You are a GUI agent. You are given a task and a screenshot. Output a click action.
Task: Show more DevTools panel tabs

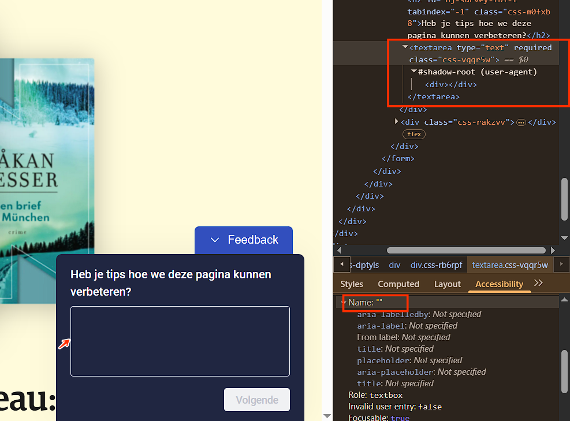click(x=538, y=283)
